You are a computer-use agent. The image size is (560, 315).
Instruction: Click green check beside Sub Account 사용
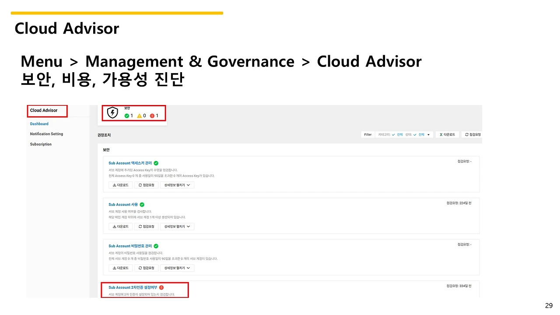(x=142, y=205)
